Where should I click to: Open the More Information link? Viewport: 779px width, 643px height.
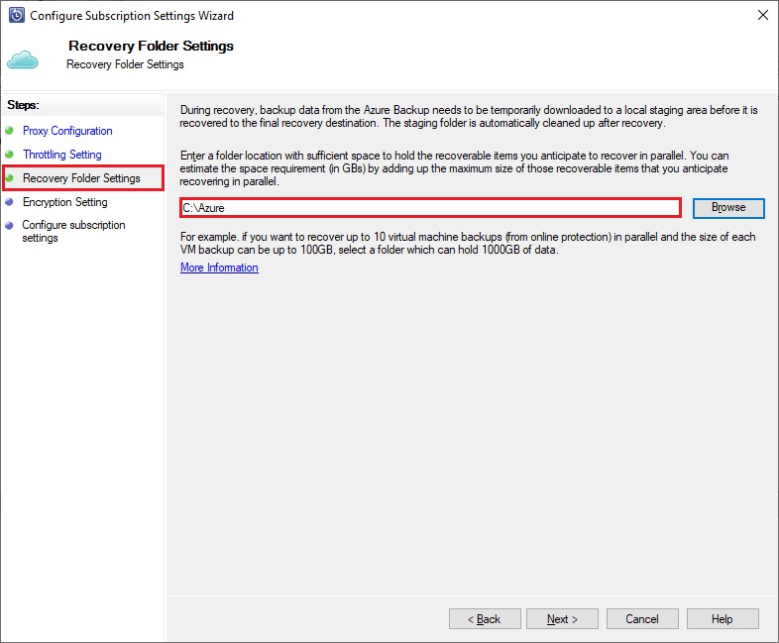(219, 268)
